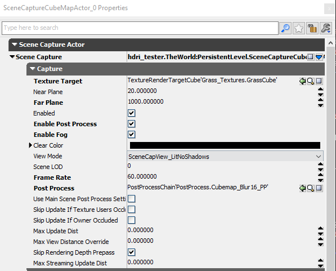
Task: Decrease Max Update Dist with down arrow
Action: click(321, 234)
